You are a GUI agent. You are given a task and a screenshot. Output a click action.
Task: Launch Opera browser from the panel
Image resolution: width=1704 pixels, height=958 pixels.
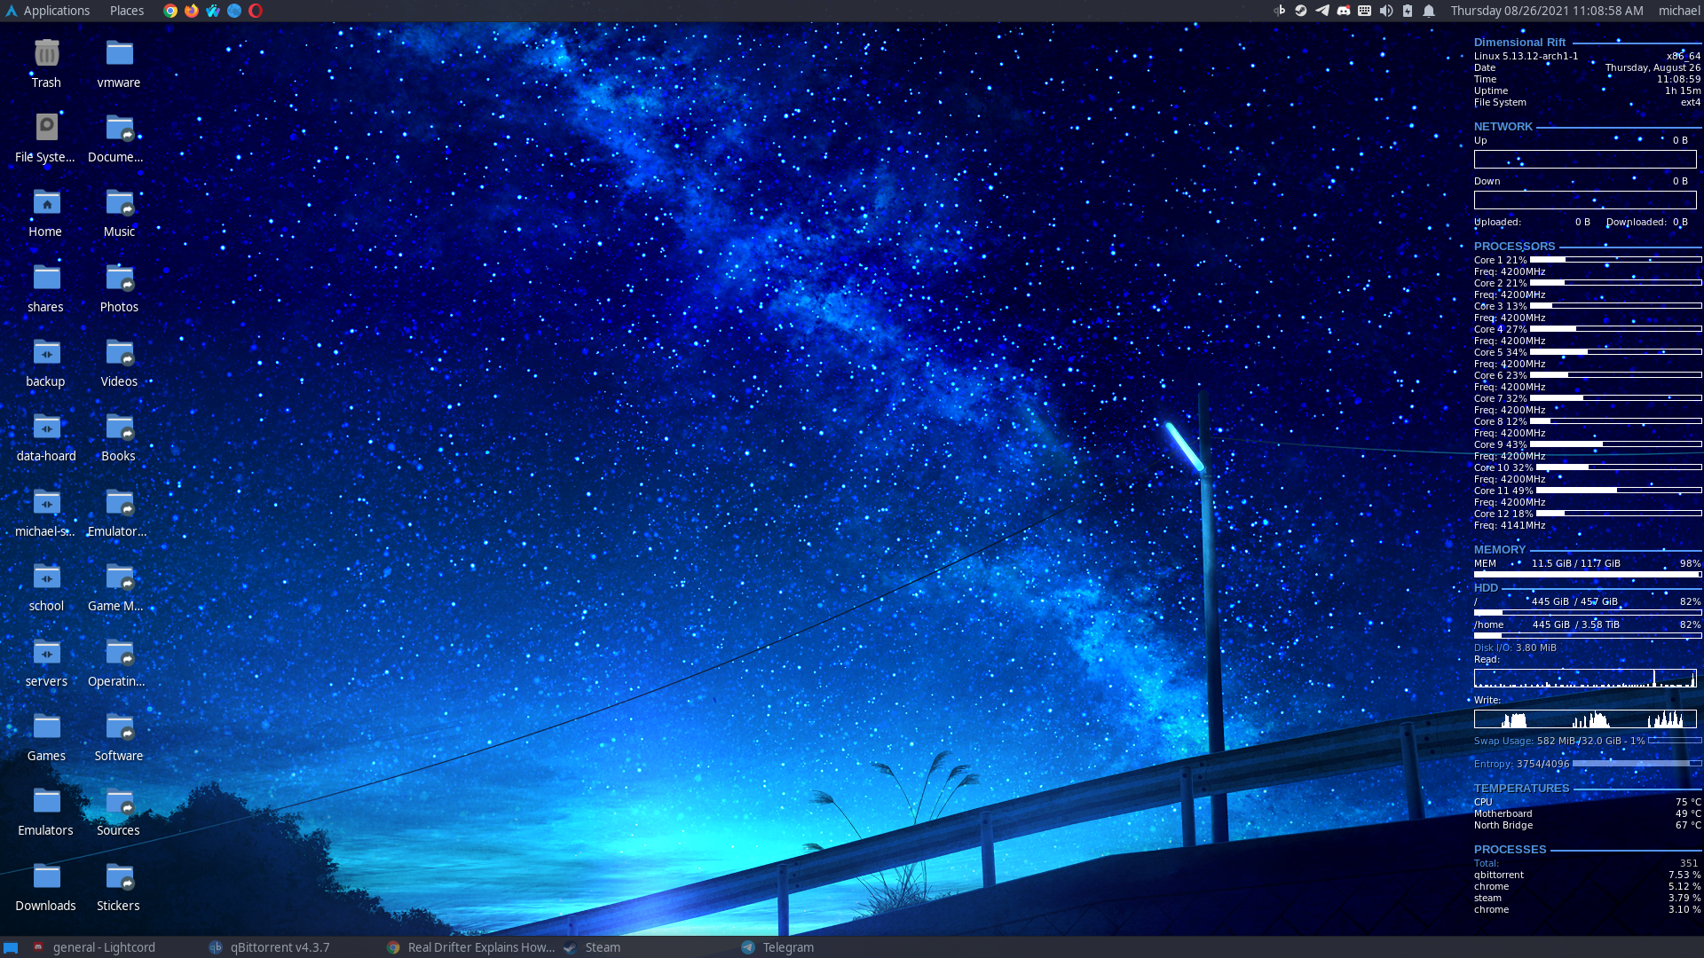point(256,11)
